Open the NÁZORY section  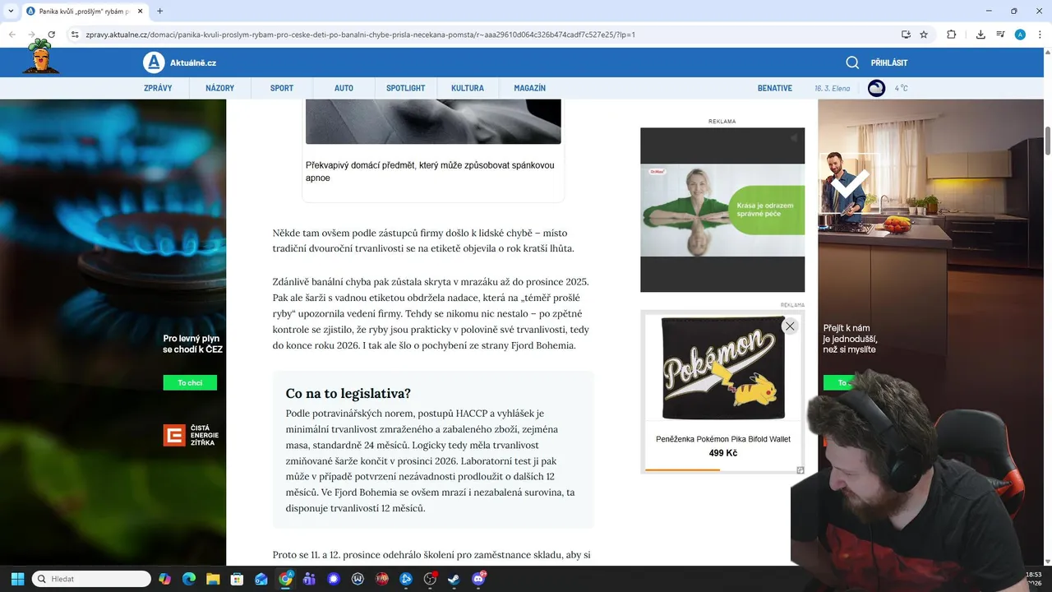point(219,88)
